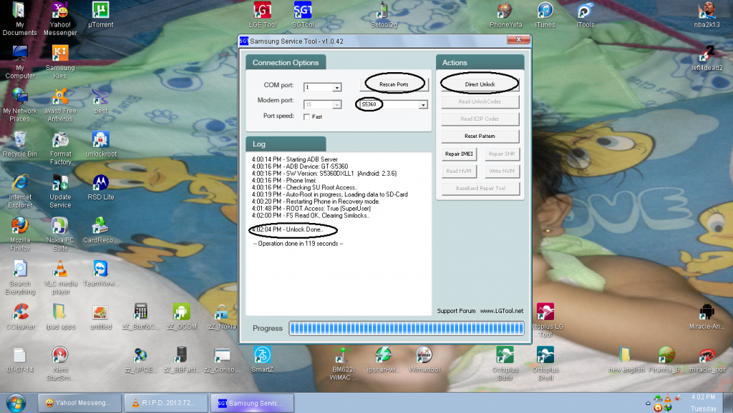Select the 'Starting ADB Server' log line
Viewport: 733px width, 413px height.
(x=294, y=159)
